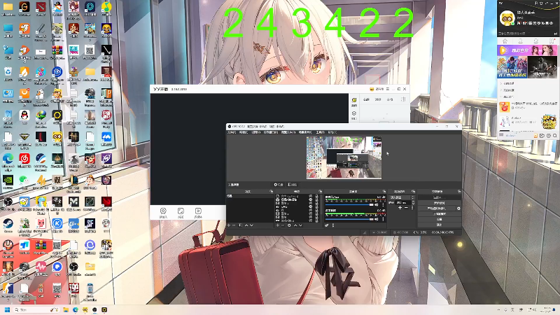Click the search icon in YY client footer
Screen dimensions: 560x315
[554, 136]
